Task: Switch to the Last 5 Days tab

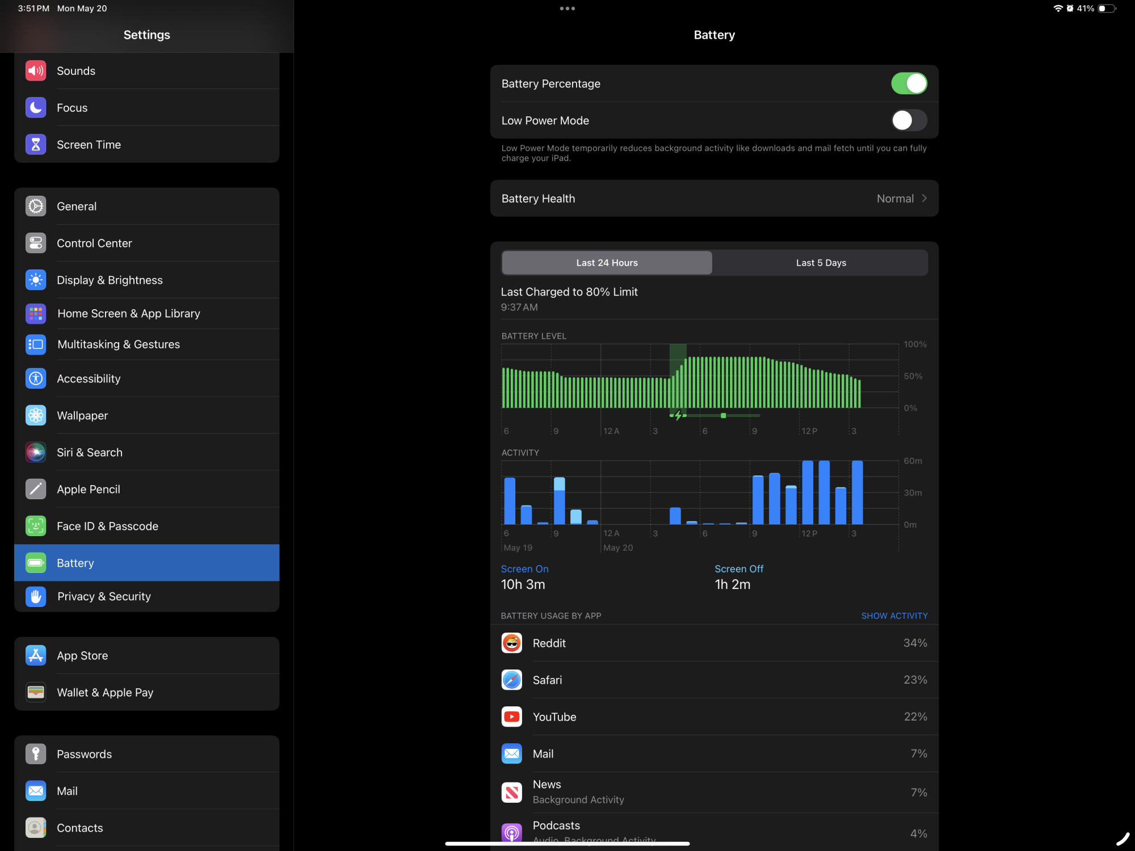Action: pyautogui.click(x=821, y=263)
